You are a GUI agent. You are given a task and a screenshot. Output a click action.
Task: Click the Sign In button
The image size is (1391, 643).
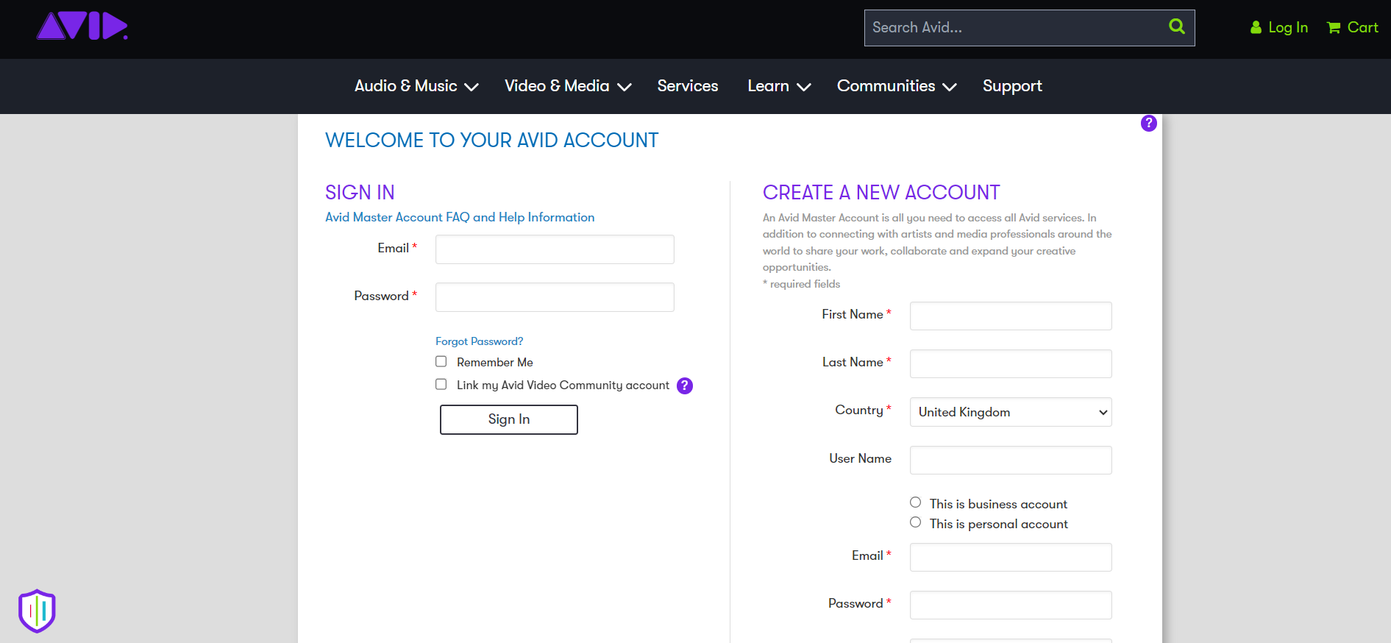[509, 419]
